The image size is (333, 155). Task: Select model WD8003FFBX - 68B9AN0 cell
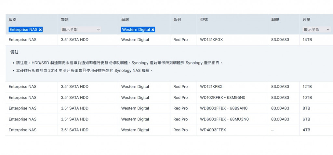point(224,108)
